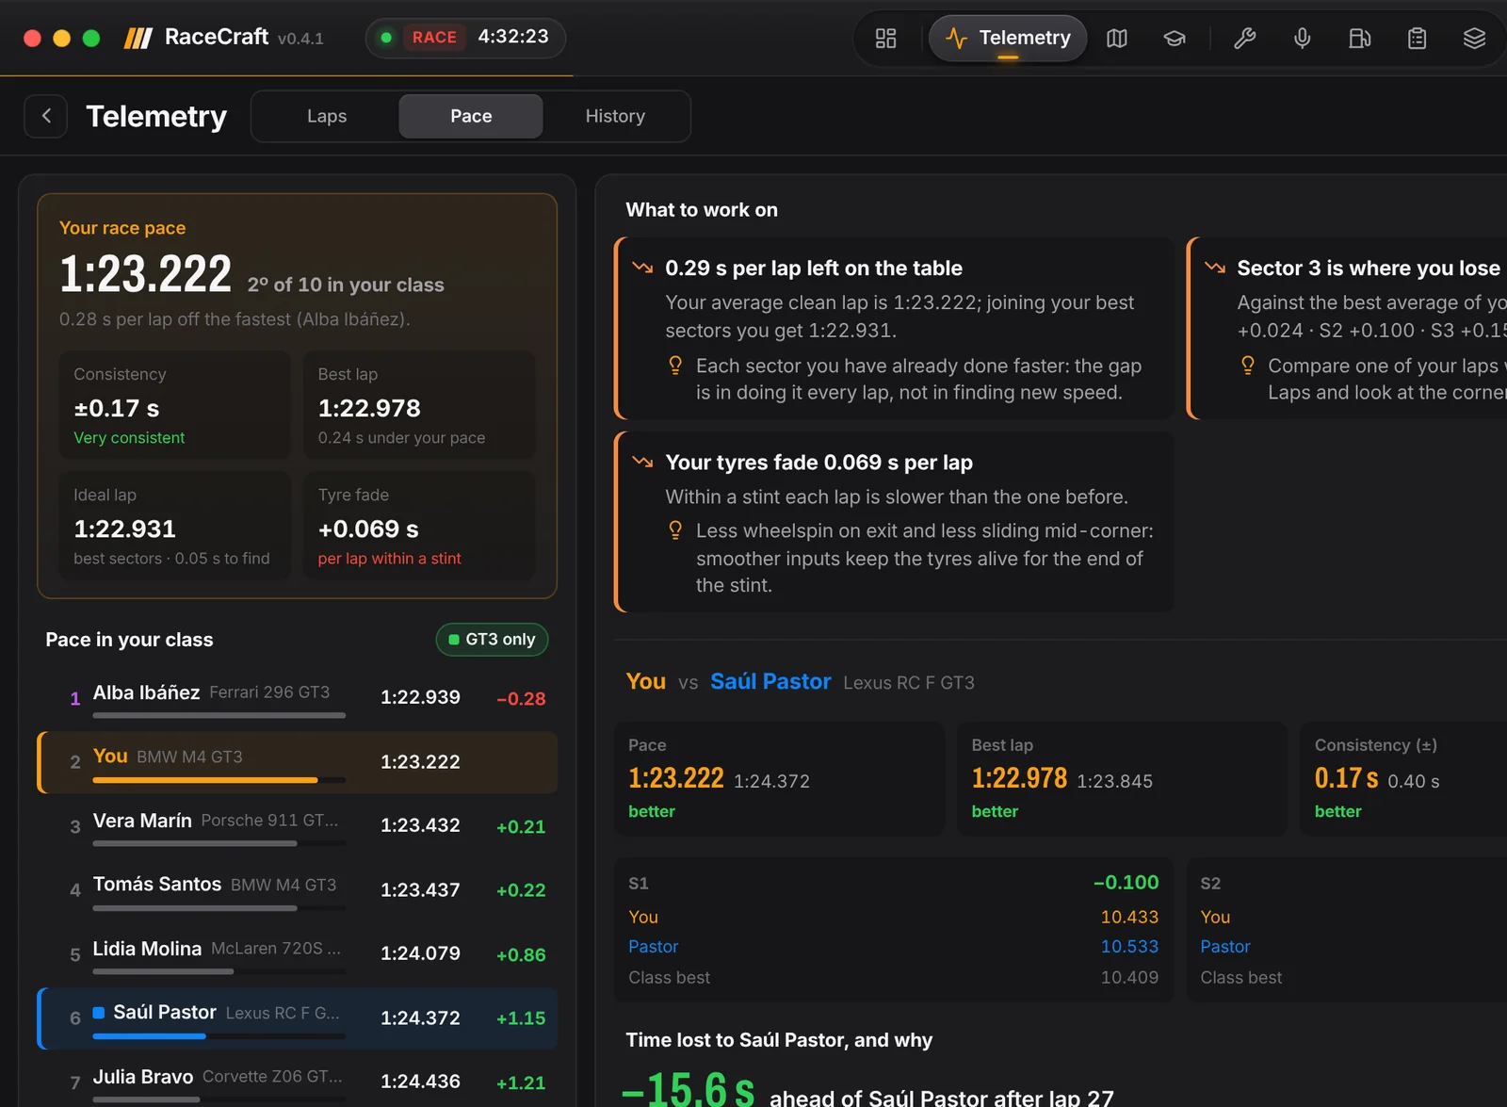Image resolution: width=1507 pixels, height=1107 pixels.
Task: Select Alba Ibáñez row in class pace
Action: pos(298,699)
